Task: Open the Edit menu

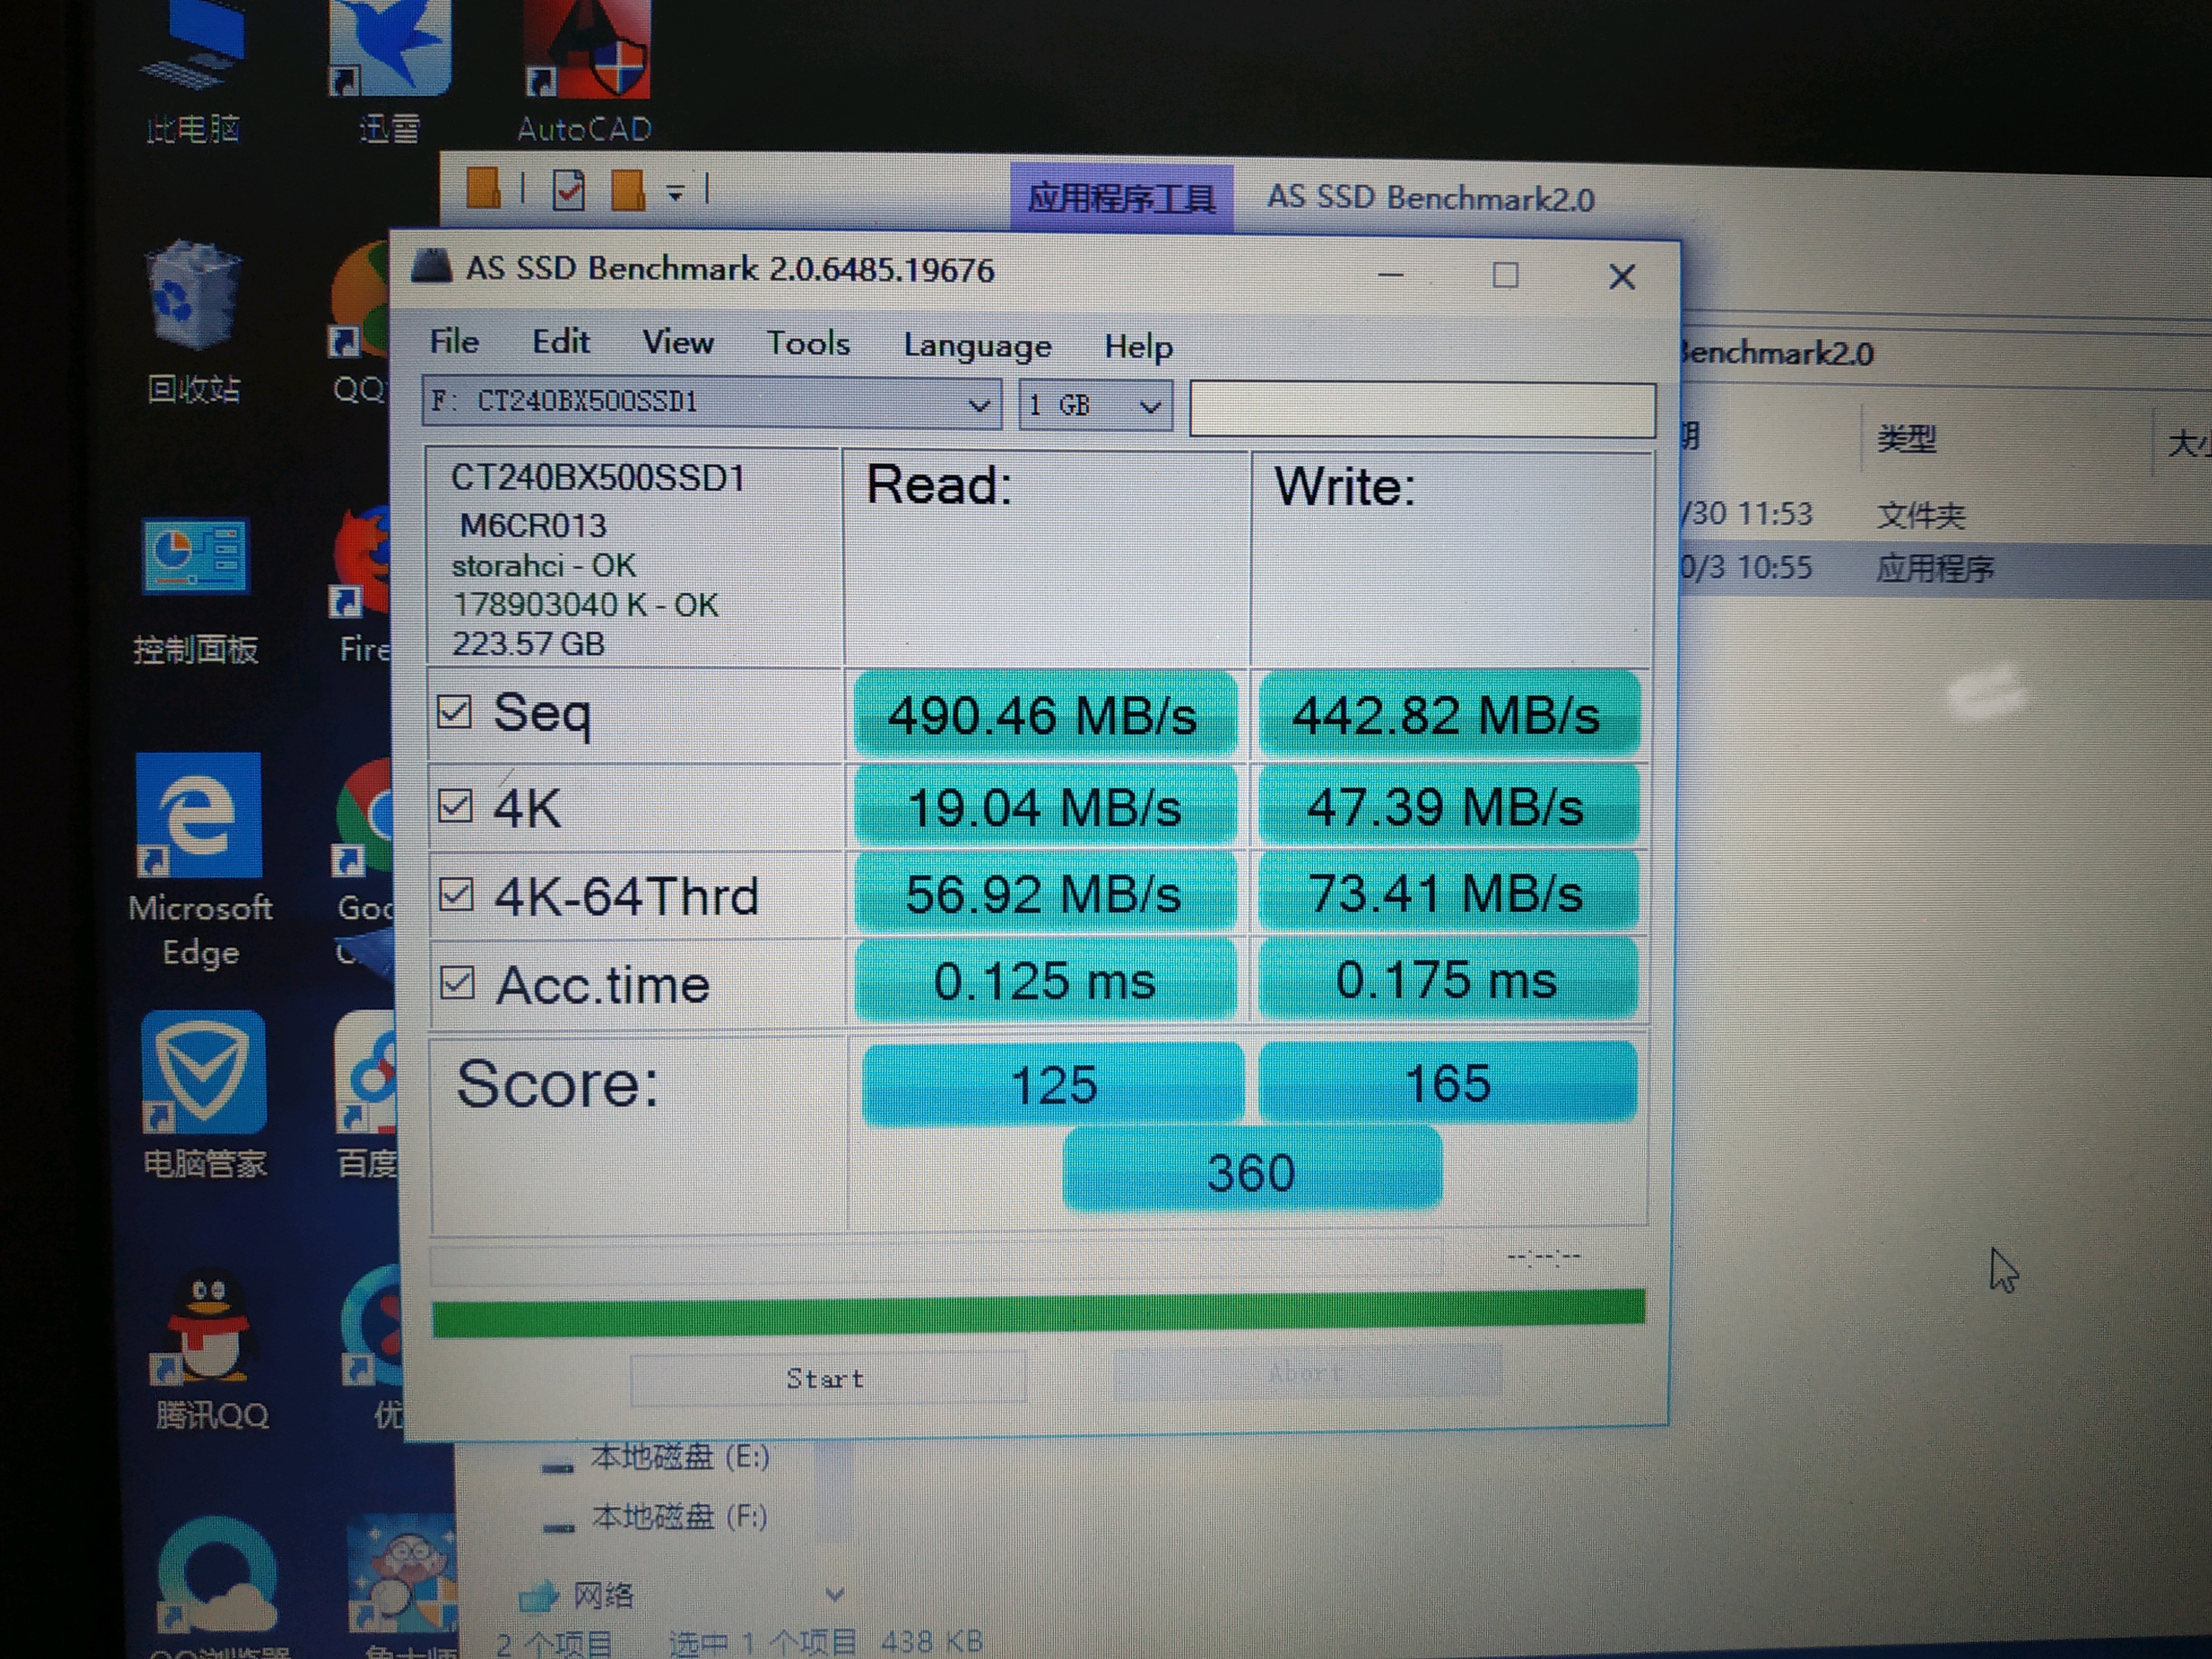Action: 561,341
